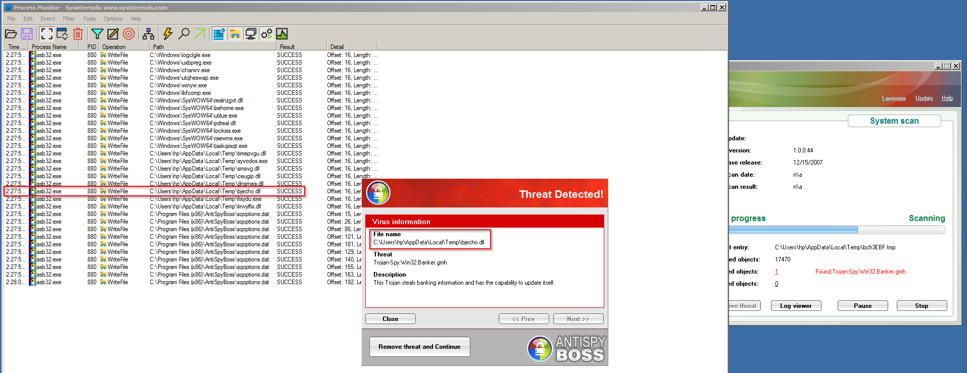Select the SysWOW64\realnzgvt.dll row
Screen dimensions: 967x373
pyautogui.click(x=191, y=100)
